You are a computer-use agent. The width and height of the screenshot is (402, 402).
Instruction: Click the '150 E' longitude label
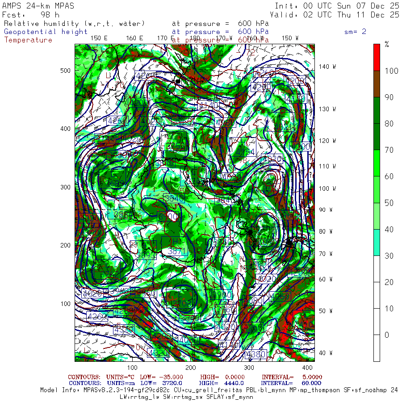pos(99,38)
